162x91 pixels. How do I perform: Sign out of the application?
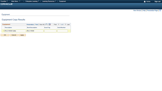coord(157,2)
